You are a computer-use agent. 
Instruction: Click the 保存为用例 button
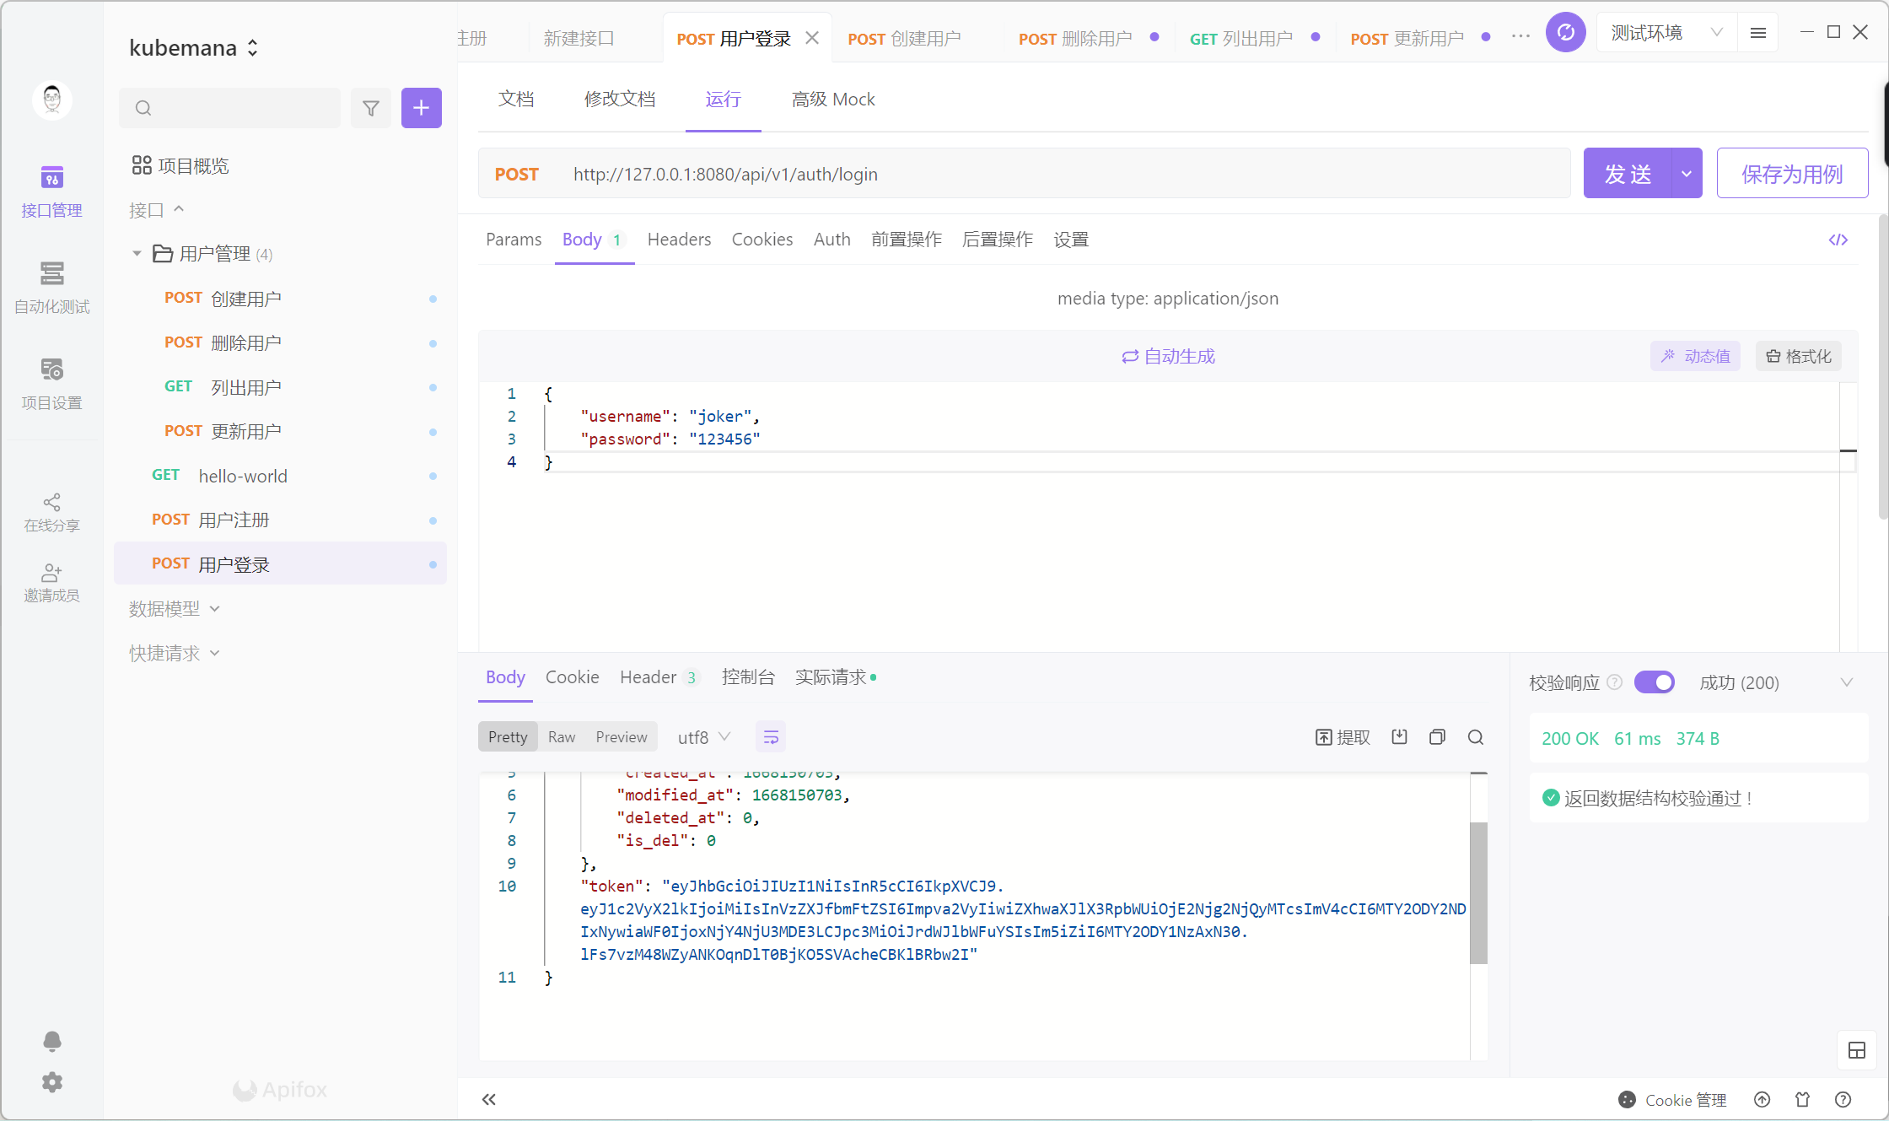1792,174
